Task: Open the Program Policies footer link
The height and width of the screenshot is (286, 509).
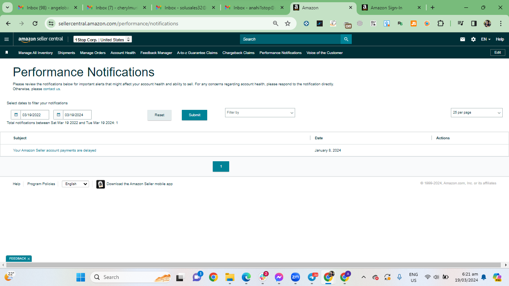Action: [x=41, y=184]
